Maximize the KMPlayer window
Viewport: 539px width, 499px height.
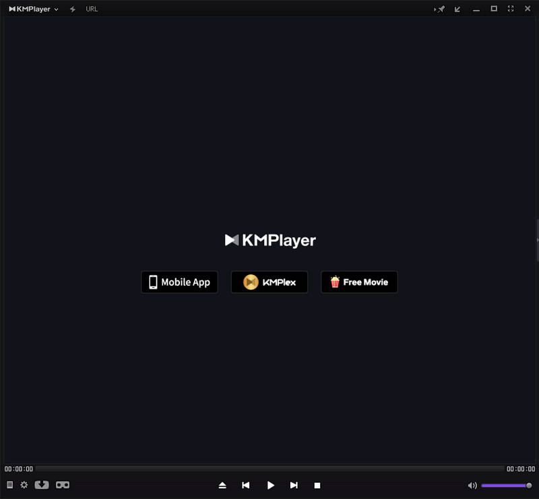click(x=494, y=9)
